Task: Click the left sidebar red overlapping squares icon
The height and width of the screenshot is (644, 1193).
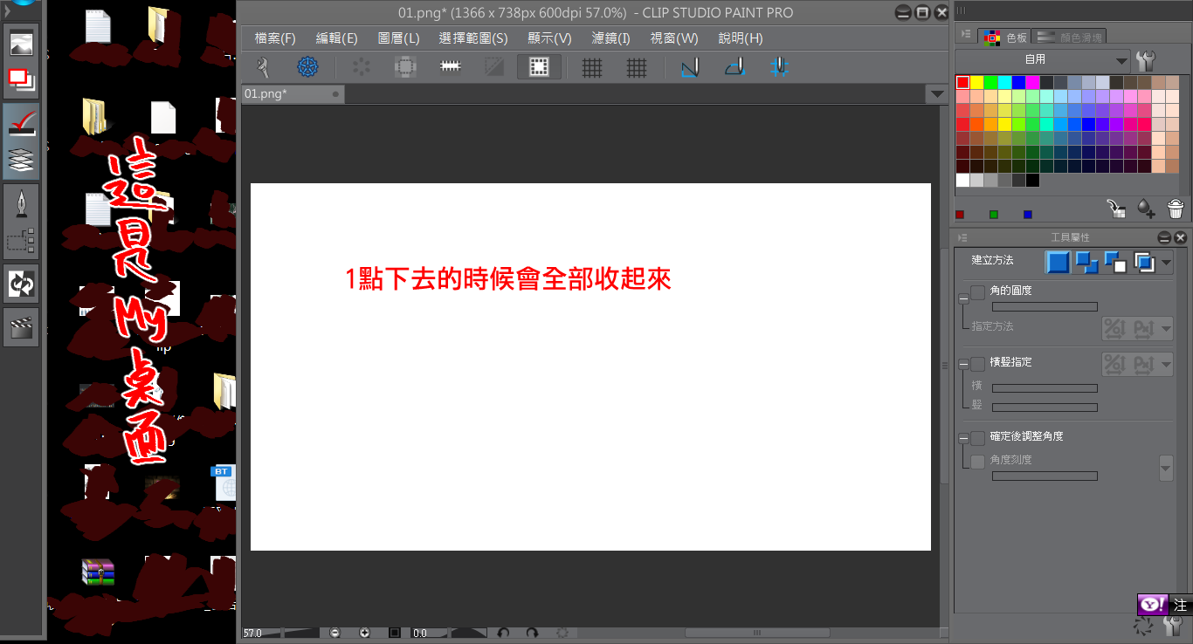Action: 21,80
